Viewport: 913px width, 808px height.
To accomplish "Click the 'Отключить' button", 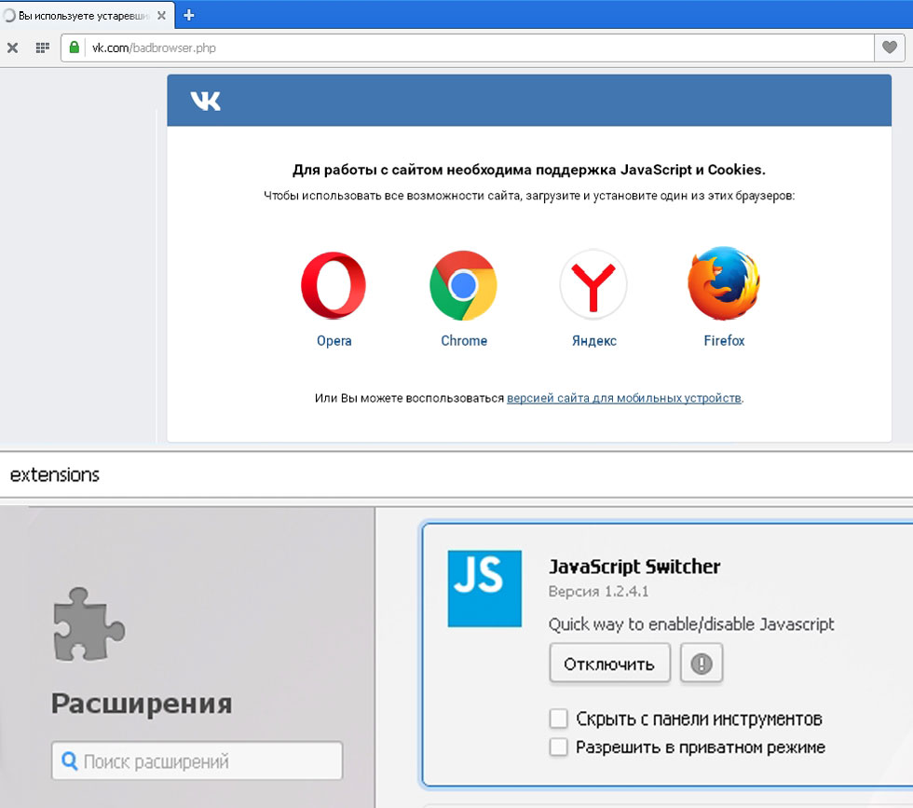I will click(609, 663).
